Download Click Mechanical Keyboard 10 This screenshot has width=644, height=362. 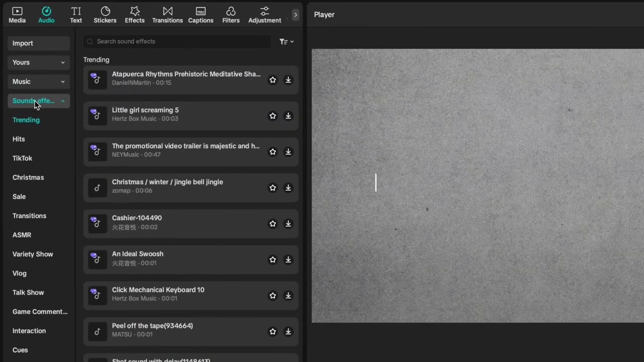(288, 295)
